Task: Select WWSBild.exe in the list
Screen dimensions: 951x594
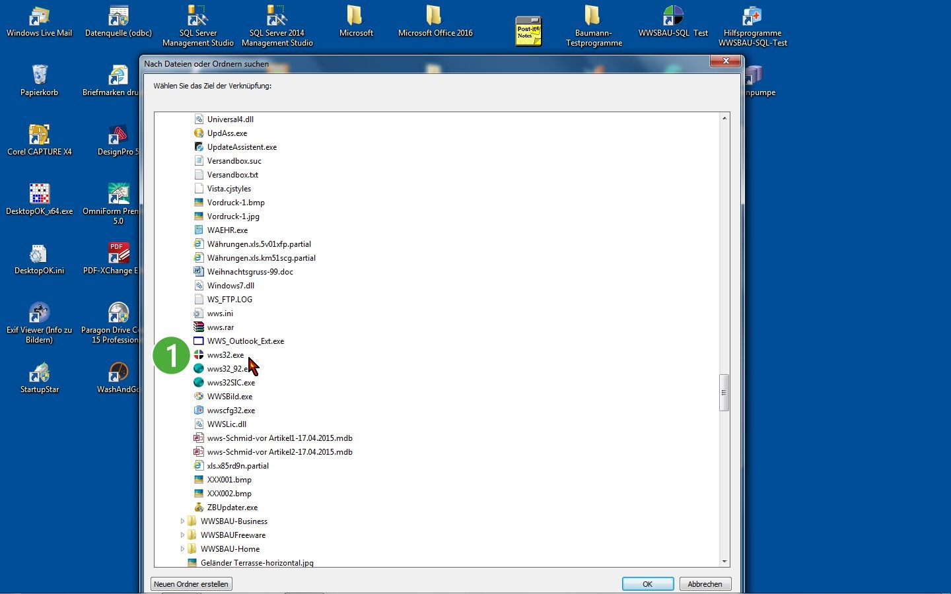Action: point(230,397)
